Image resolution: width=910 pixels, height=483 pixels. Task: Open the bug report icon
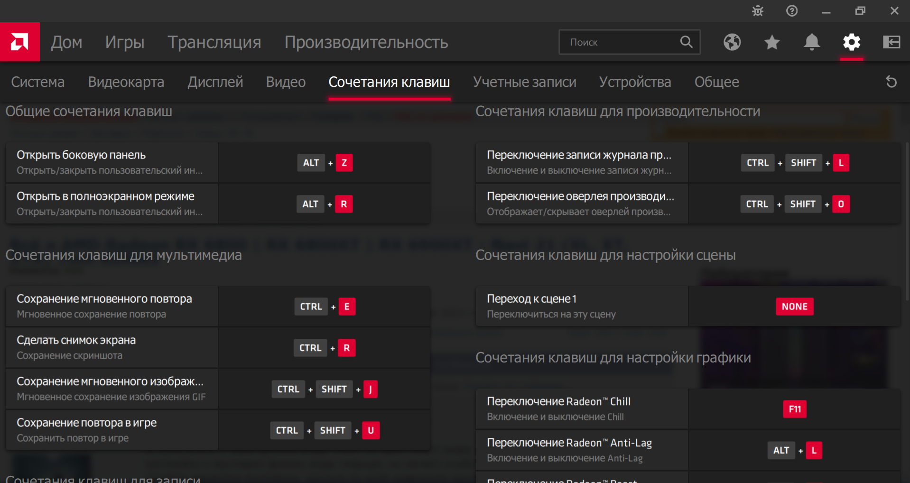[758, 11]
